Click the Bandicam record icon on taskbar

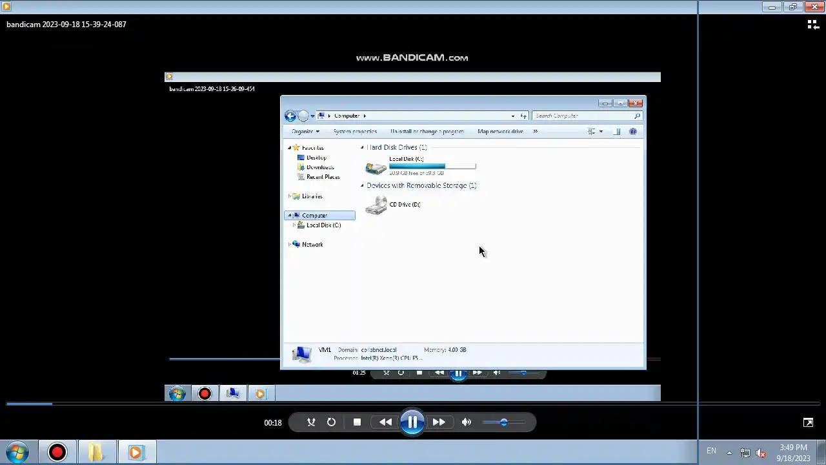(57, 452)
